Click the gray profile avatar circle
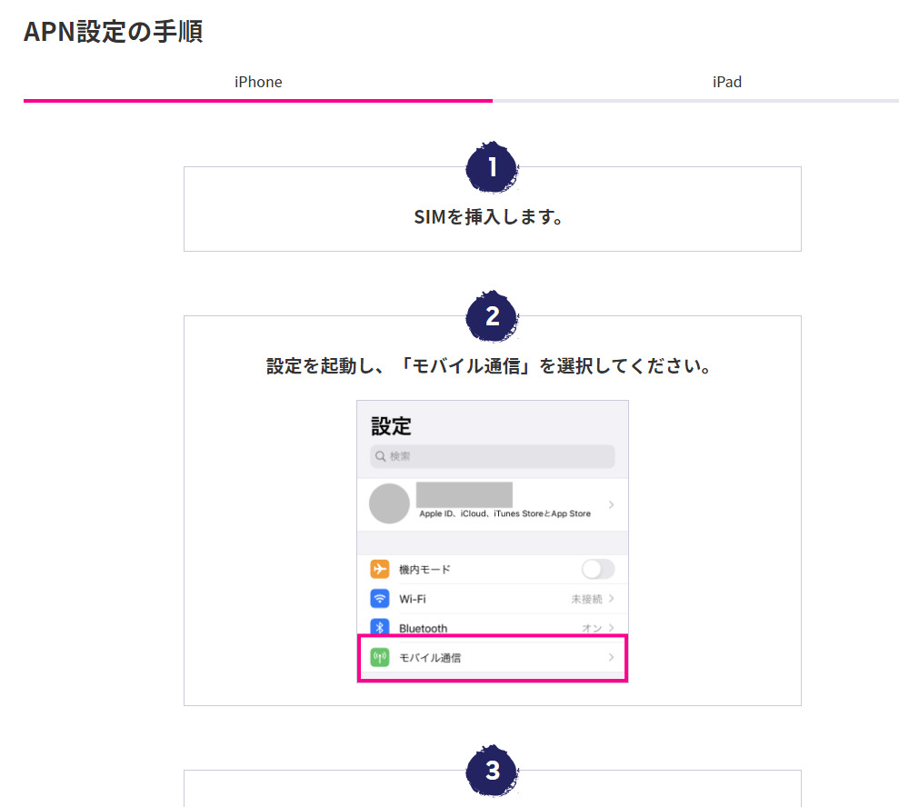 tap(389, 503)
